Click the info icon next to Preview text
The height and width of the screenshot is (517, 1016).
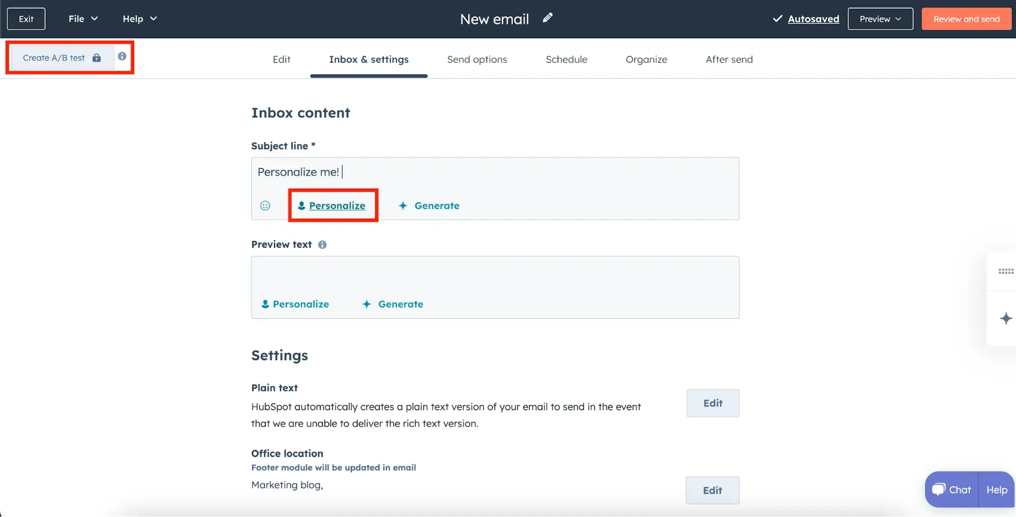pos(322,245)
